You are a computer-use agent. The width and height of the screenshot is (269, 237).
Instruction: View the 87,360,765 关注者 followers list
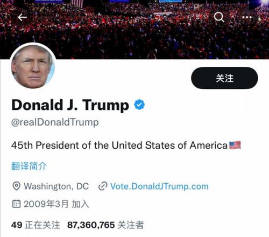(x=105, y=225)
